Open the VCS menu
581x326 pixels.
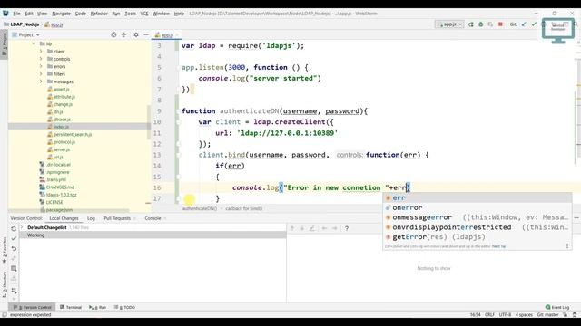click(x=144, y=14)
